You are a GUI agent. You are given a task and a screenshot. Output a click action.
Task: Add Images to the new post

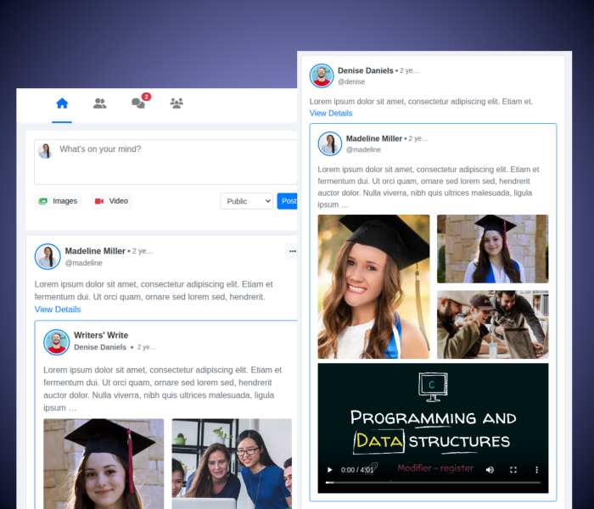coord(58,201)
